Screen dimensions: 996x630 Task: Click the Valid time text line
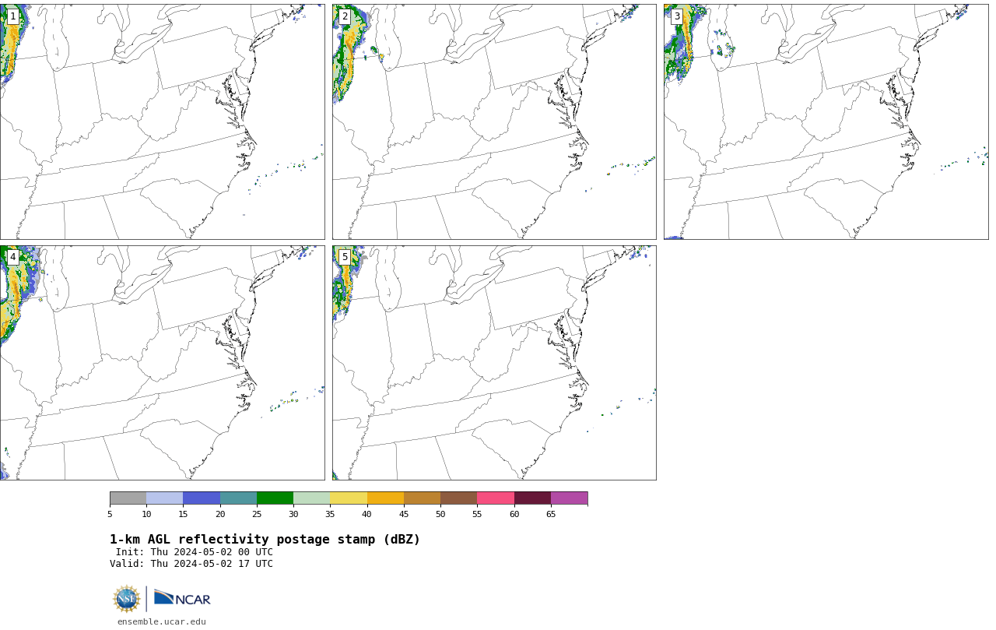[191, 564]
